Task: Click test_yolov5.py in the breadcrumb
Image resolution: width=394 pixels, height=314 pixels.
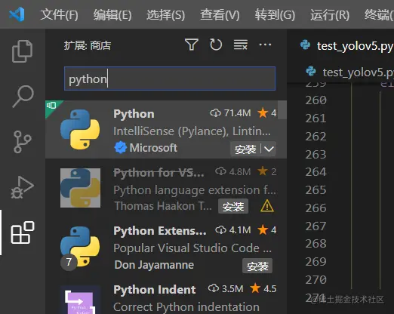Action: pos(358,72)
